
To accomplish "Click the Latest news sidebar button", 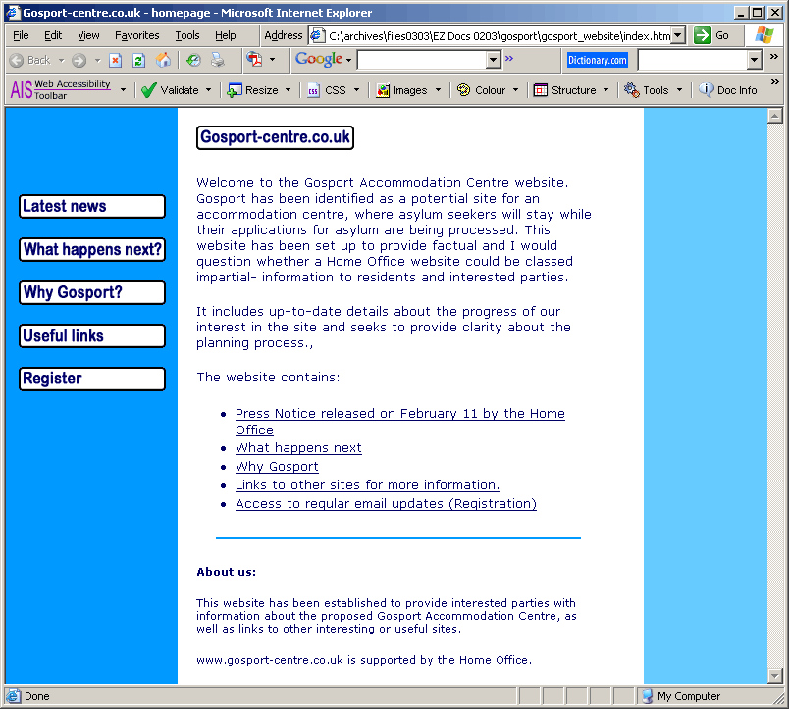I will pos(92,207).
